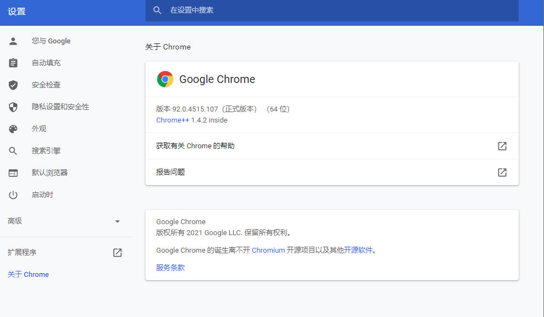Open the Chromium project link
Image resolution: width=544 pixels, height=317 pixels.
click(x=268, y=251)
